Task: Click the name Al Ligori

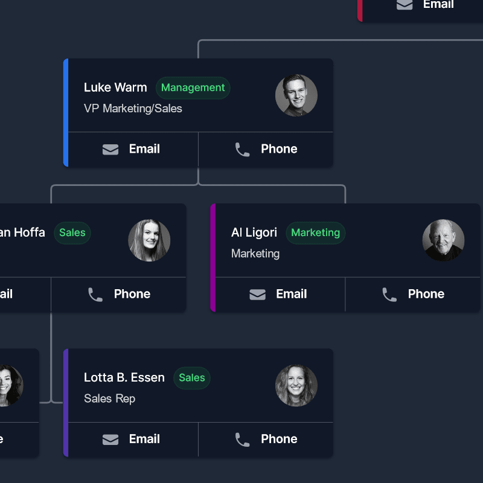Action: (x=254, y=232)
